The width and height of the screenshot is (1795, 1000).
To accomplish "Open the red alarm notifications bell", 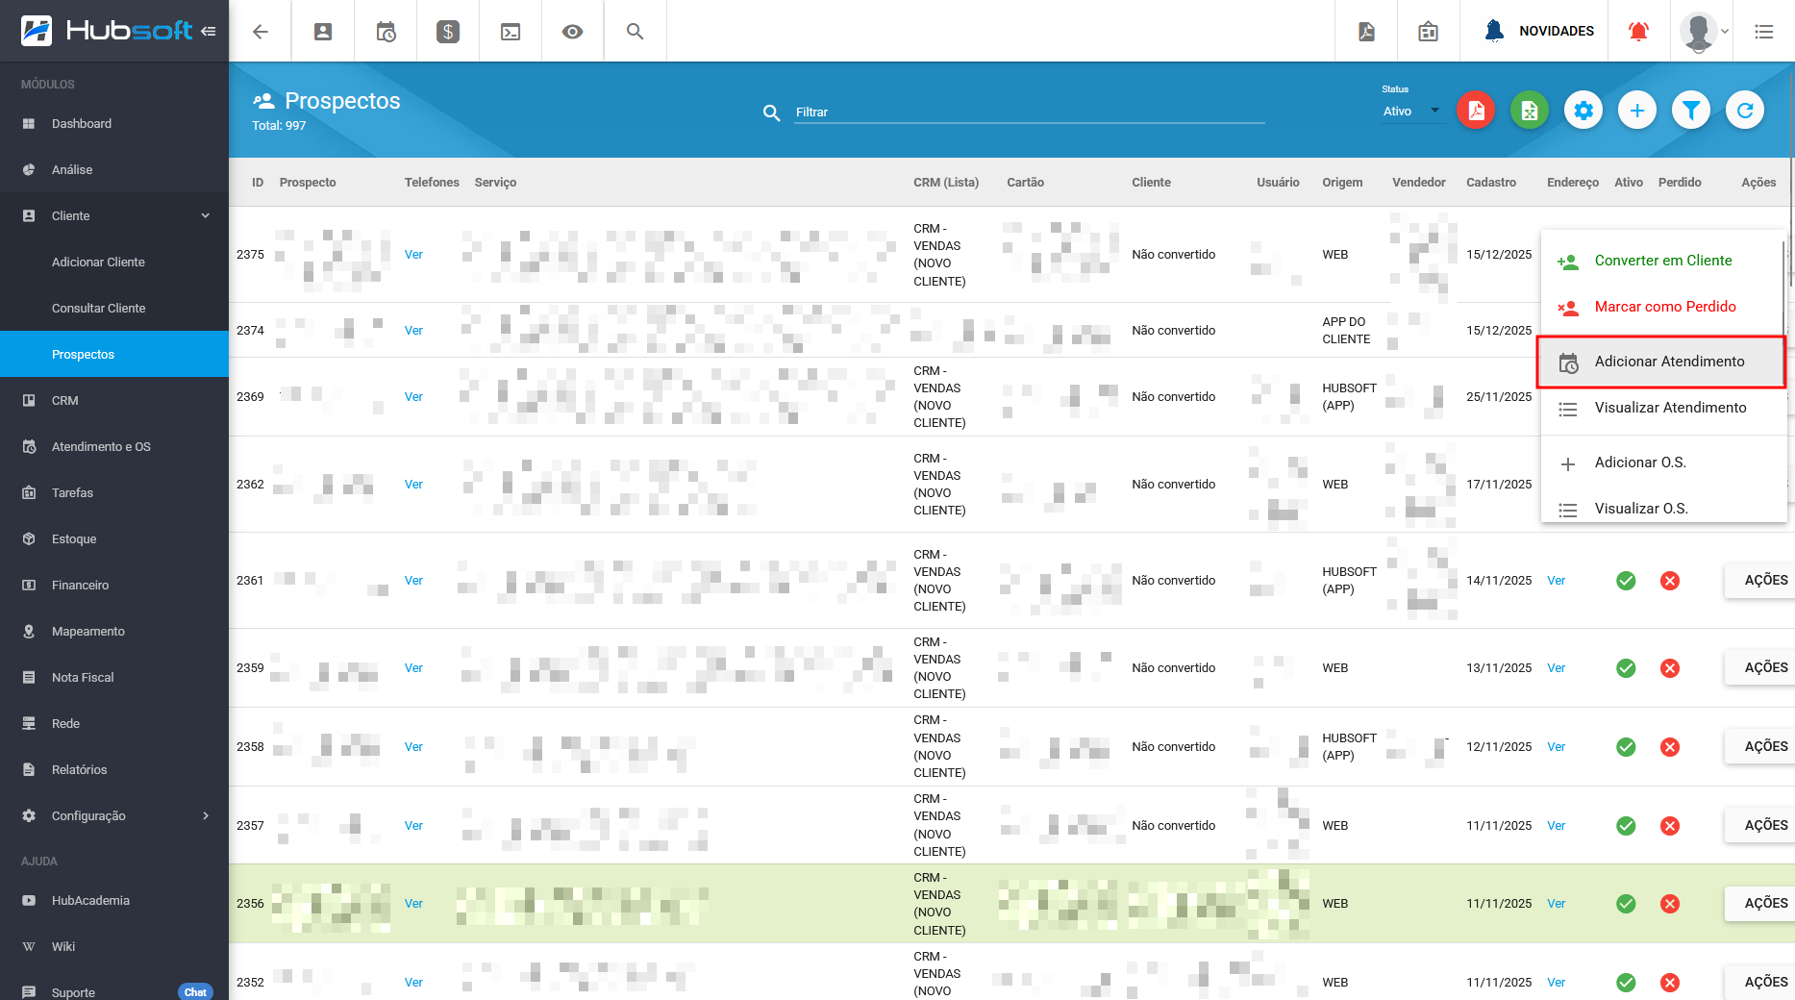I will tap(1638, 31).
